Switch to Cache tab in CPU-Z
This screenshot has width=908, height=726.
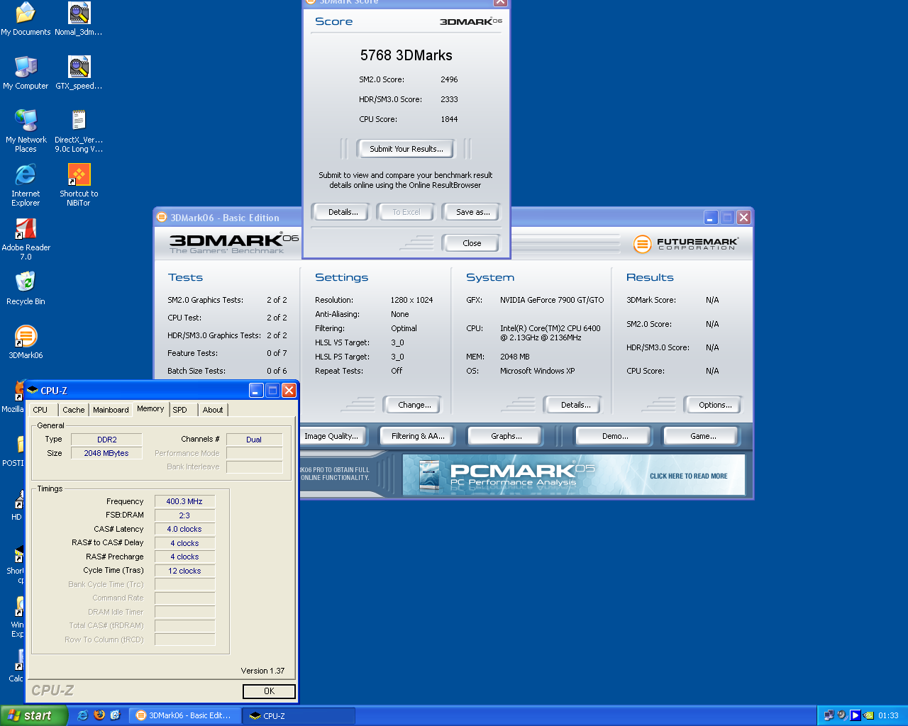(x=73, y=410)
